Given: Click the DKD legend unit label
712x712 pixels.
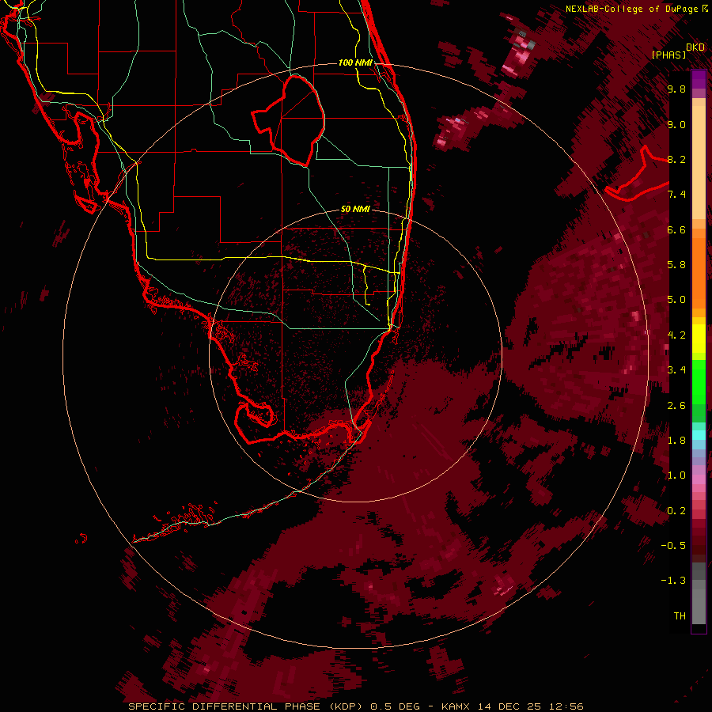Looking at the screenshot, I should coord(695,47).
